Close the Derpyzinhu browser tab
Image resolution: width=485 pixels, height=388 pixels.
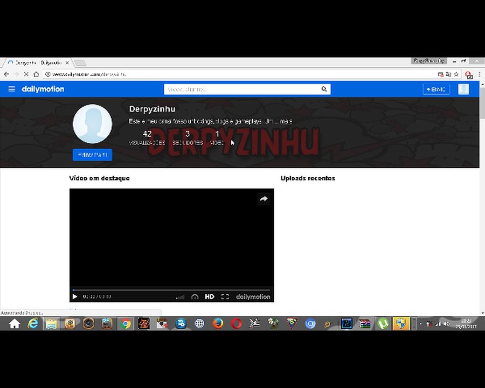(67, 63)
